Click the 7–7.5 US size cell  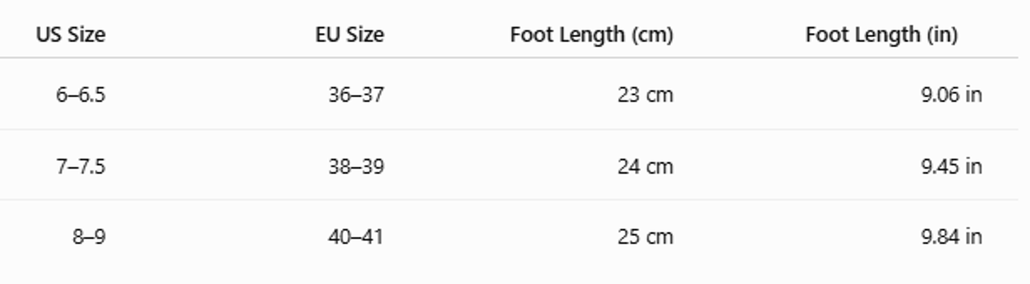tap(81, 166)
